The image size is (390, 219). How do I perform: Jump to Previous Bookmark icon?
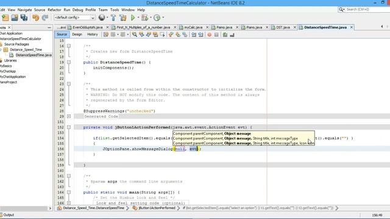(171, 35)
